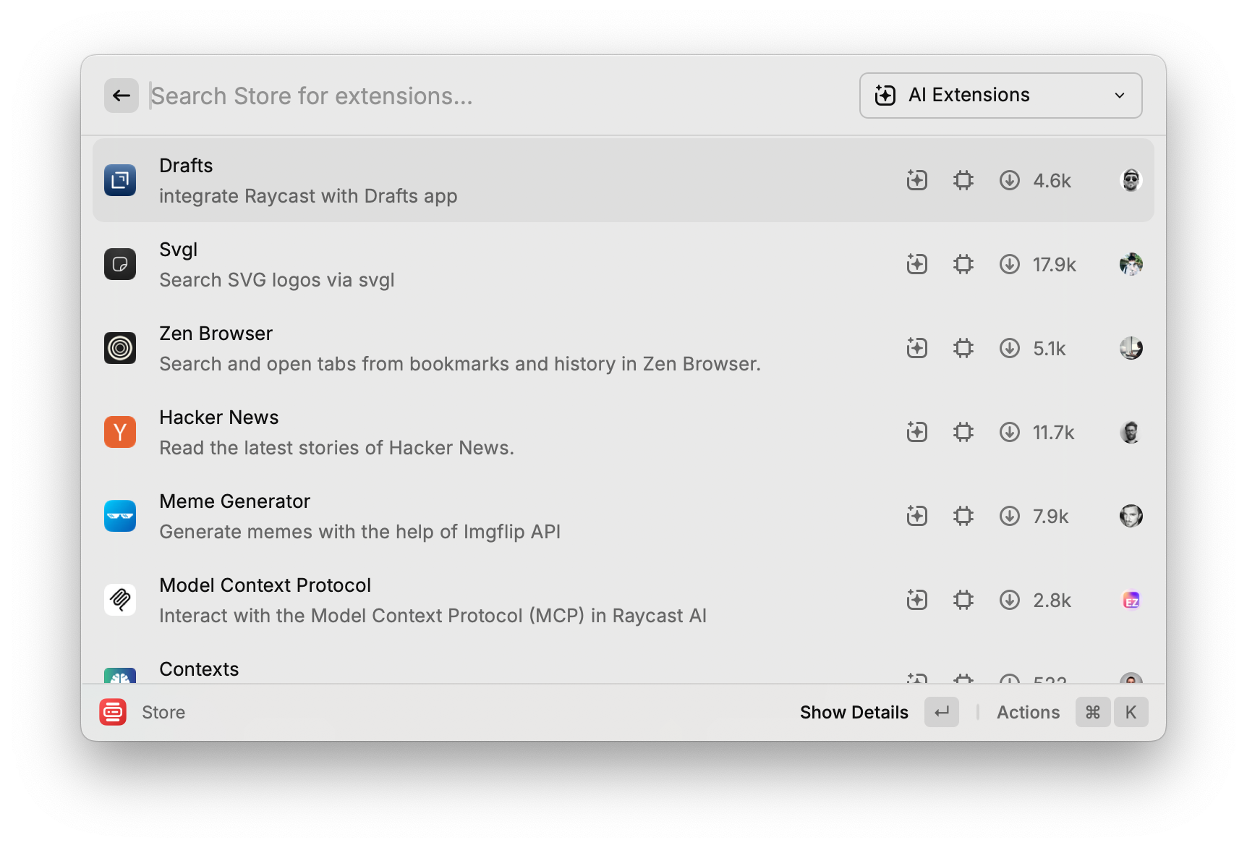The image size is (1247, 848).
Task: Click the author avatar on Model Context Protocol
Action: (x=1131, y=600)
